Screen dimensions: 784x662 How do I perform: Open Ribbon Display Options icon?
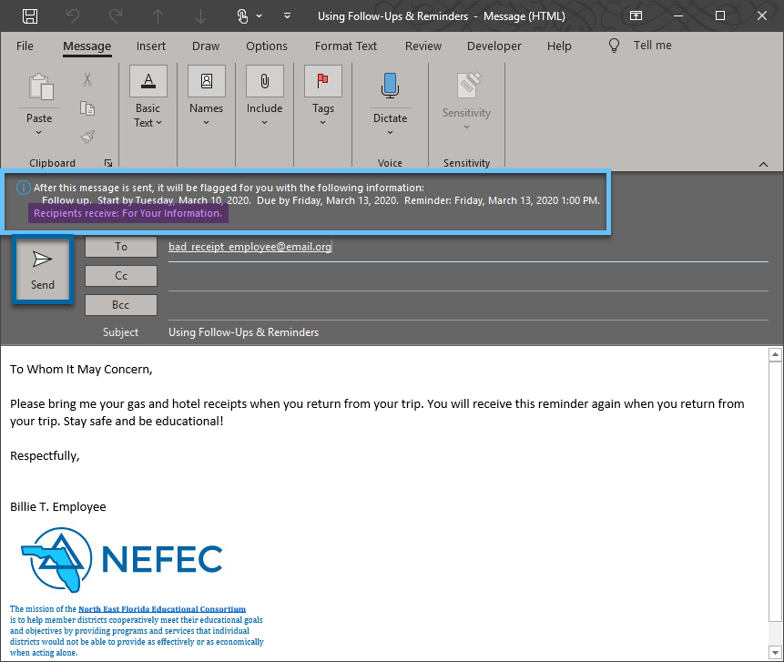point(636,16)
